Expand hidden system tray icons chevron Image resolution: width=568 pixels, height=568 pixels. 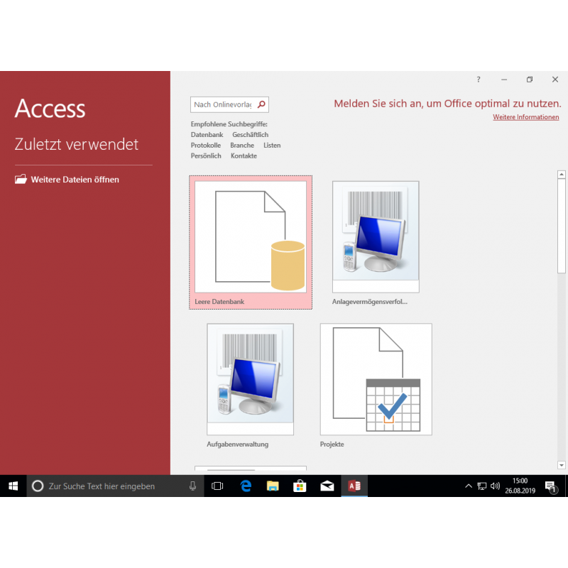tap(468, 486)
